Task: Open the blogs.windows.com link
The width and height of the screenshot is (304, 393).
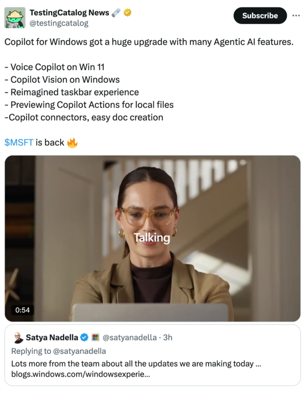Action: tap(81, 374)
